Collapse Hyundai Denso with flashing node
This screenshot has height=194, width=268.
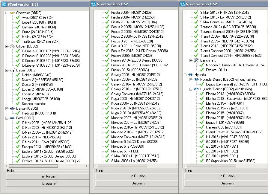(x=191, y=89)
